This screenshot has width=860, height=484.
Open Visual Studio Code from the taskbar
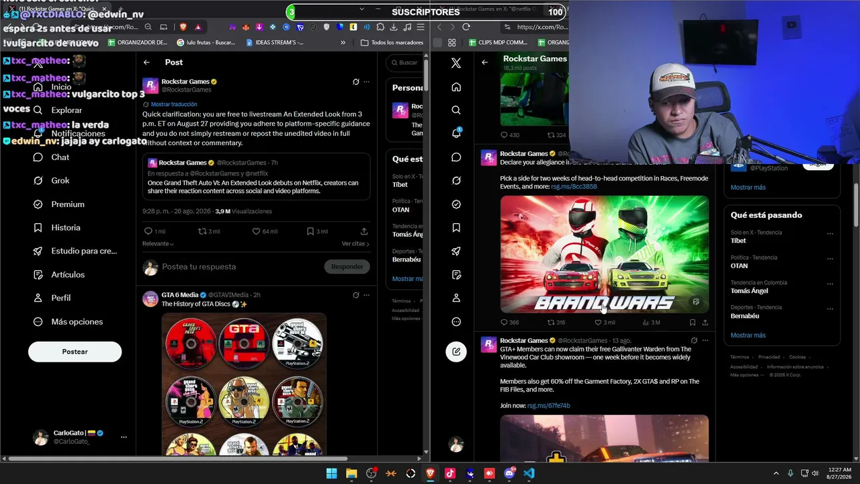tap(529, 473)
